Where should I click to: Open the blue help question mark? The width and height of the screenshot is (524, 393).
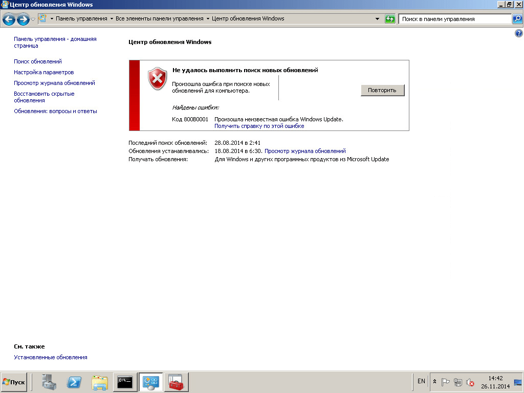pyautogui.click(x=519, y=33)
